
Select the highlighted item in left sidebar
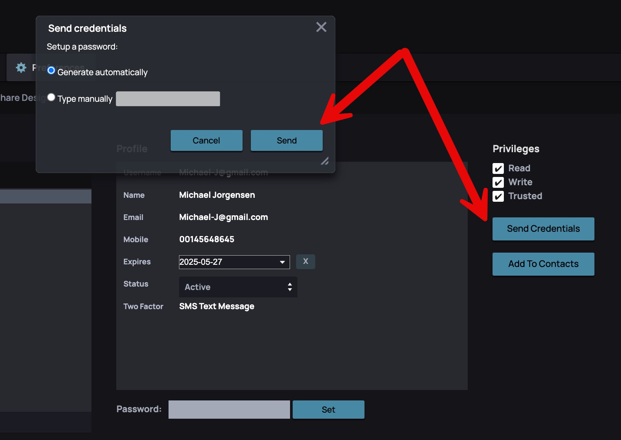coord(46,196)
